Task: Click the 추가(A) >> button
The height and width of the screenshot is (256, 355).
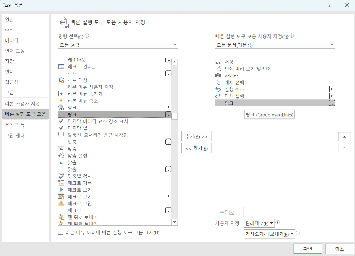Action: click(197, 136)
